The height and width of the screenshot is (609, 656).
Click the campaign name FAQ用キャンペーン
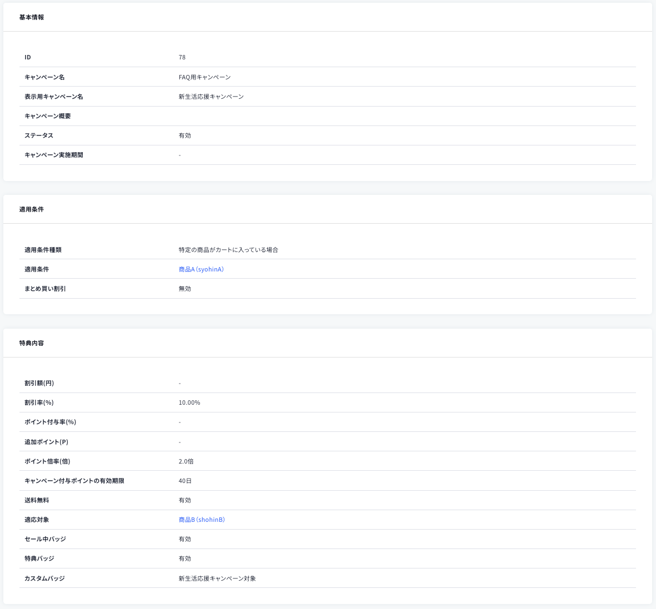(x=204, y=77)
